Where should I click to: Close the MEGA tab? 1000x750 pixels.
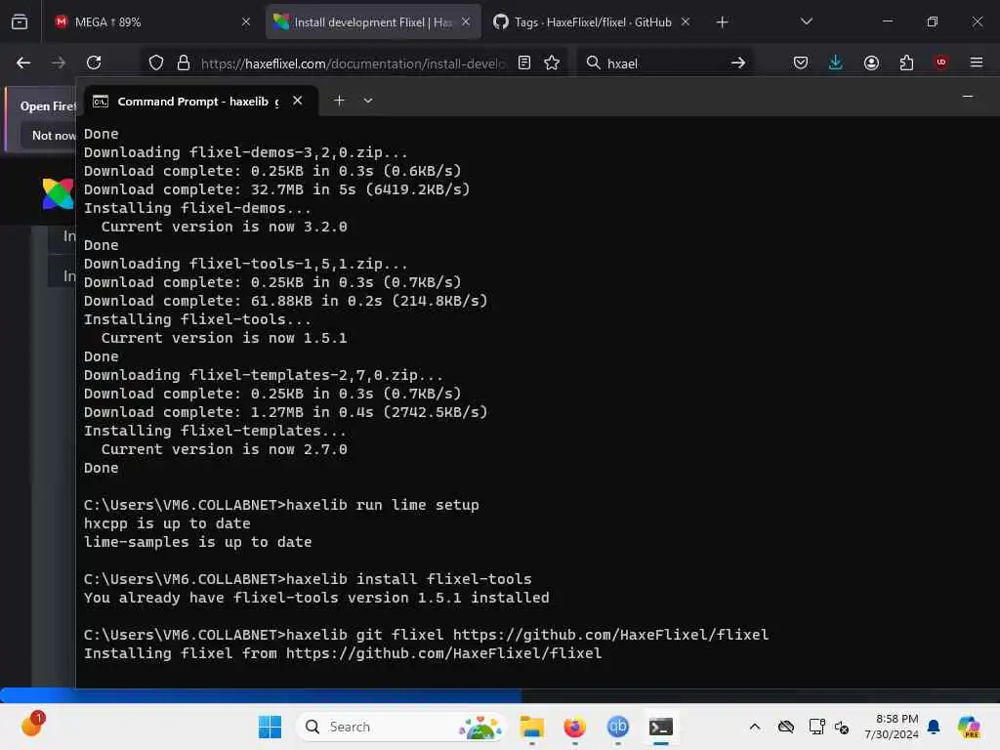[245, 22]
